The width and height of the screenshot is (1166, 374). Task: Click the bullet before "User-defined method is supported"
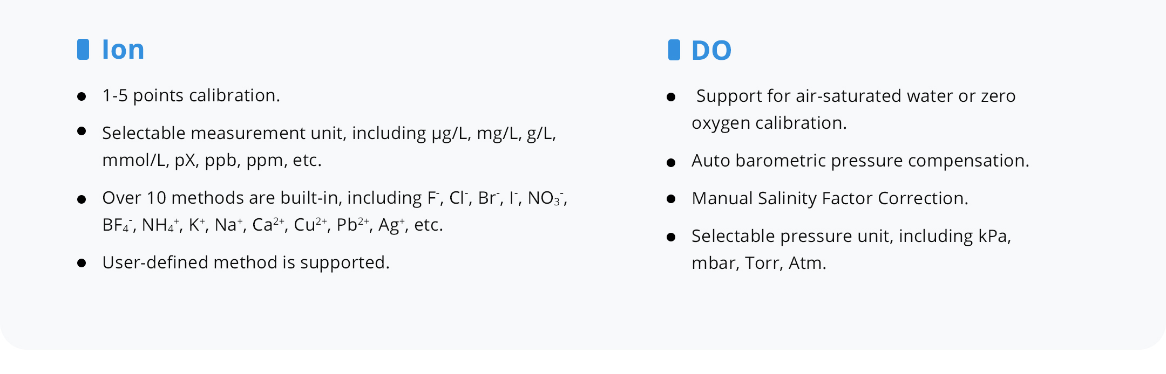click(x=82, y=263)
